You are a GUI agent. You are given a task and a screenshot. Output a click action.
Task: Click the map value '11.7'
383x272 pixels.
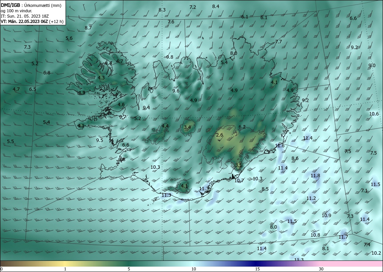click(x=343, y=237)
